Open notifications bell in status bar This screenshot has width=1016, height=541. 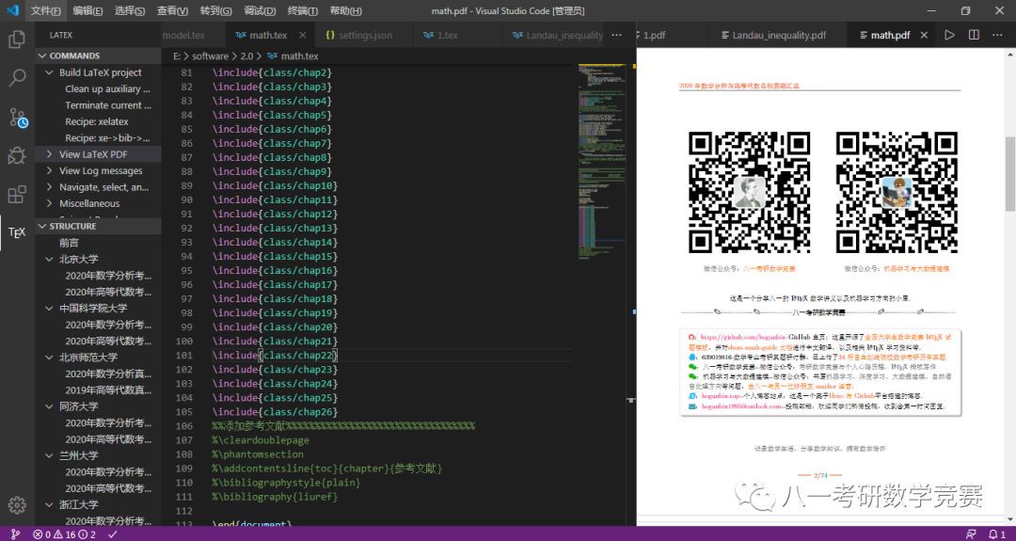point(996,534)
